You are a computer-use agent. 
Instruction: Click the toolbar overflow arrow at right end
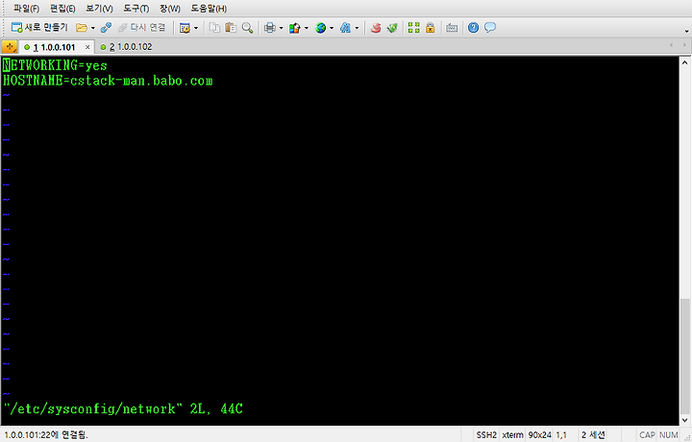(686, 31)
